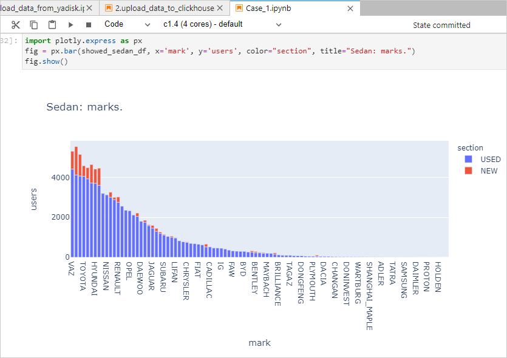Click the paste cell clipboard icon
This screenshot has height=358, width=507.
[x=52, y=25]
